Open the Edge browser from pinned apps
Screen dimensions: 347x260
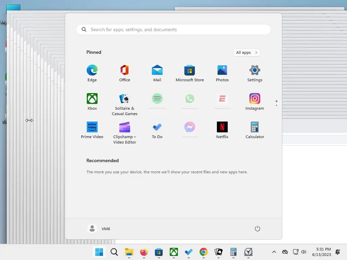(x=92, y=73)
